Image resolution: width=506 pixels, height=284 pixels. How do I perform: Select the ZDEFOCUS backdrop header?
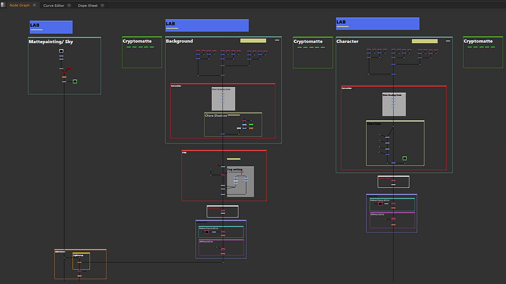click(60, 252)
